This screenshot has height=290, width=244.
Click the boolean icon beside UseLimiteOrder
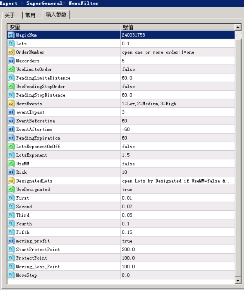[11, 69]
